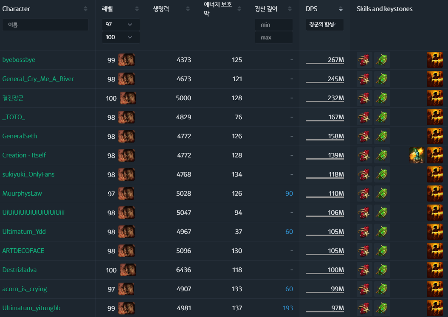This screenshot has height=317, width=448.
Task: Open the DPS skill dropdown 장군의 함성
Action: click(324, 25)
